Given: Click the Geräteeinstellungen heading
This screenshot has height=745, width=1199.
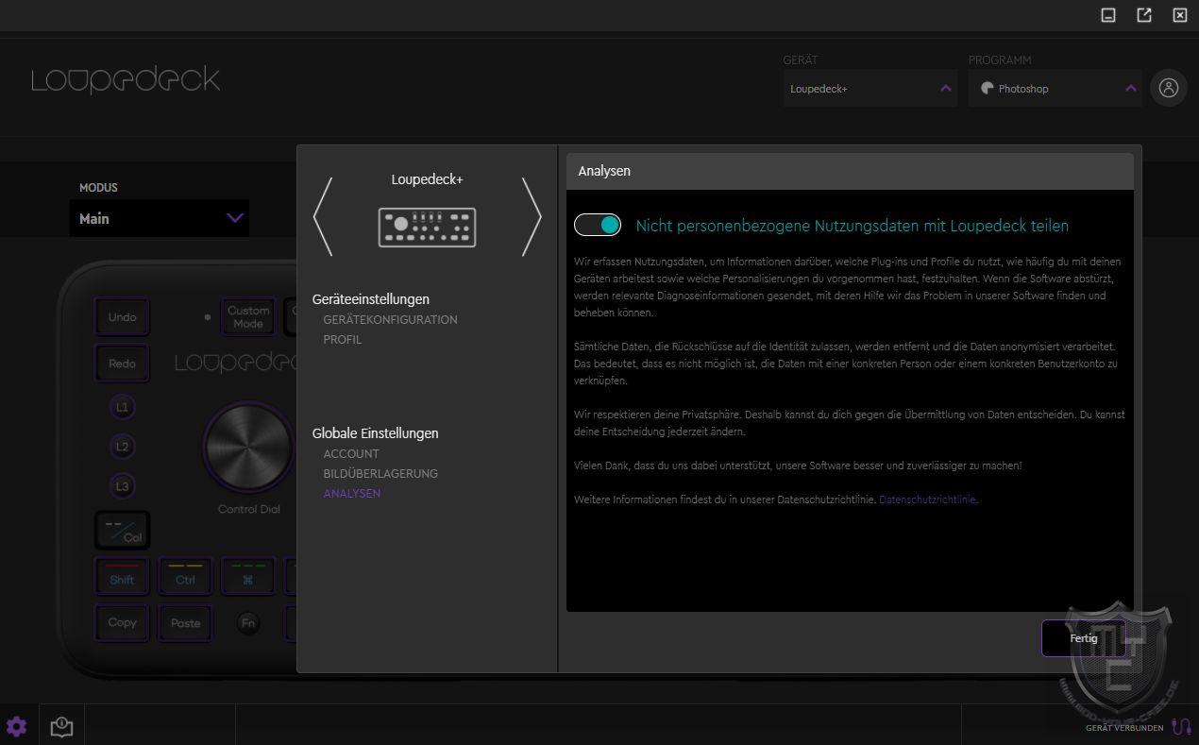Looking at the screenshot, I should (371, 299).
